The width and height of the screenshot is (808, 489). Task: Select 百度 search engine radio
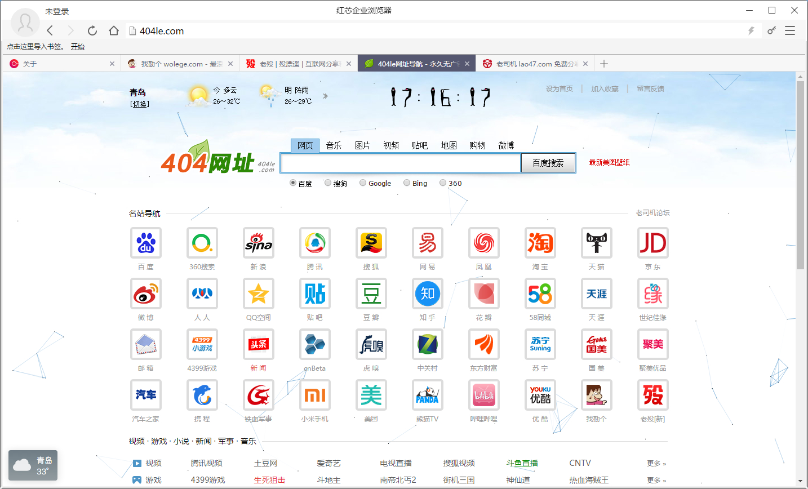[293, 183]
